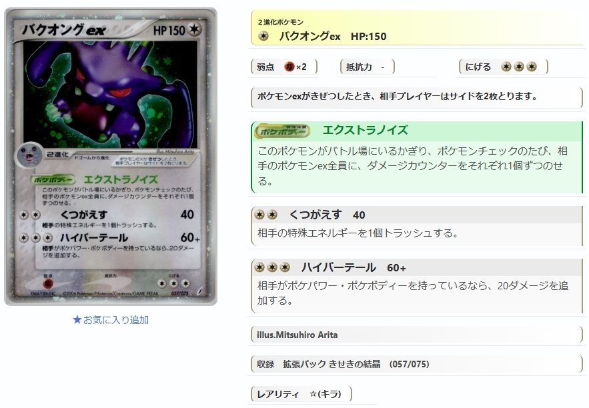
Task: Click the くつがえす 40 attack header
Action: coord(417,215)
